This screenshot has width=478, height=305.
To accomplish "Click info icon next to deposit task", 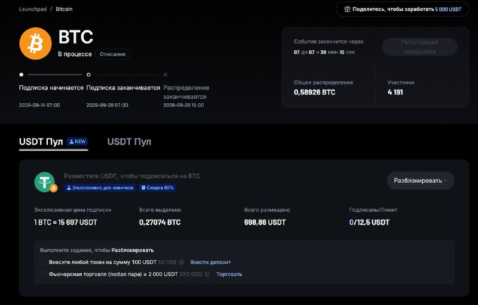I will (182, 262).
